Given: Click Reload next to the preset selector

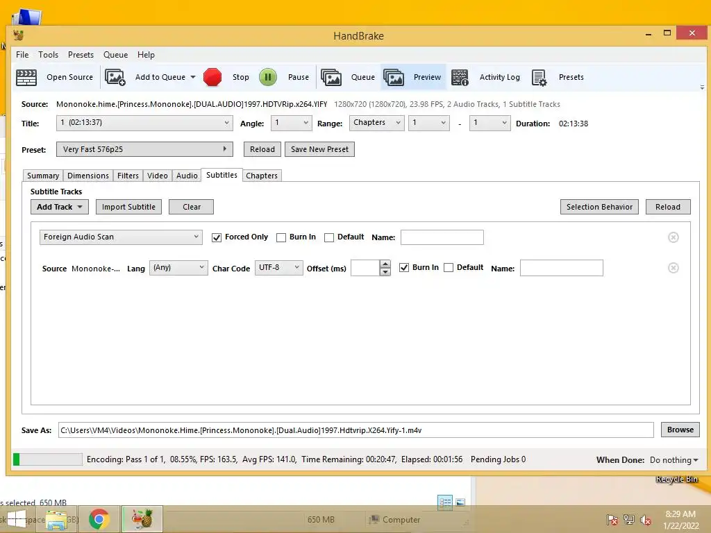Looking at the screenshot, I should (262, 149).
